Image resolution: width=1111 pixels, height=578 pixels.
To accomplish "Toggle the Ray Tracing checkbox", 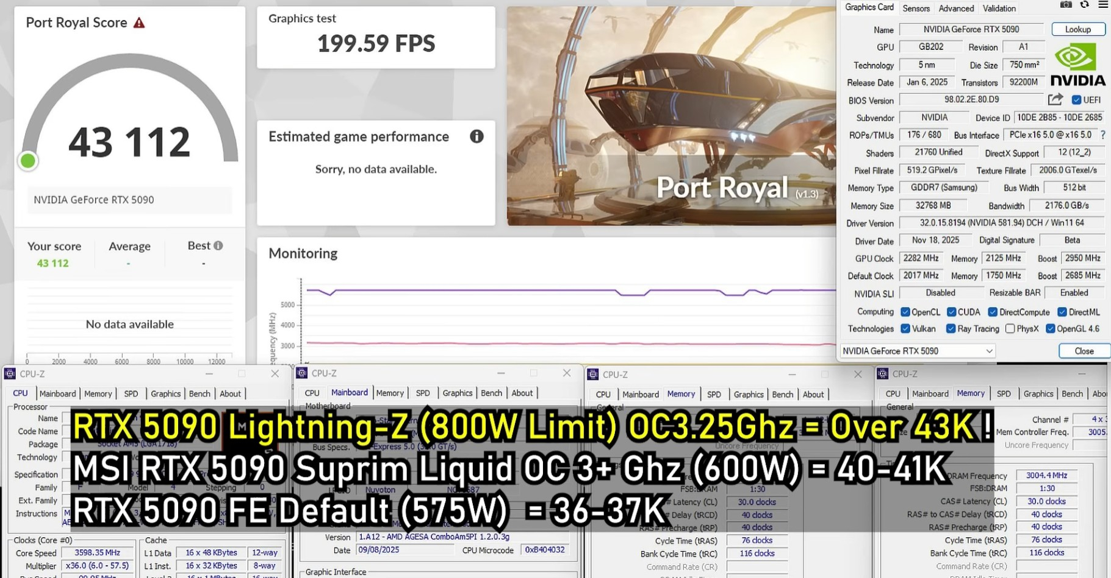I will [951, 329].
